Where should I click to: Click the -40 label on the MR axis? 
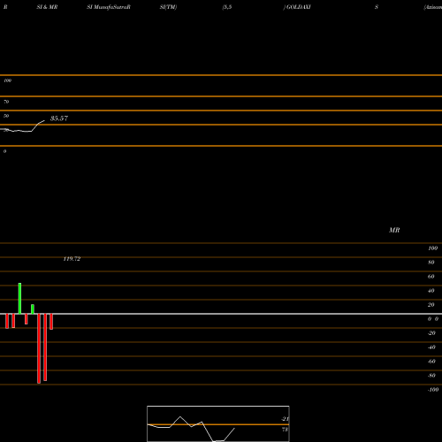click(431, 347)
